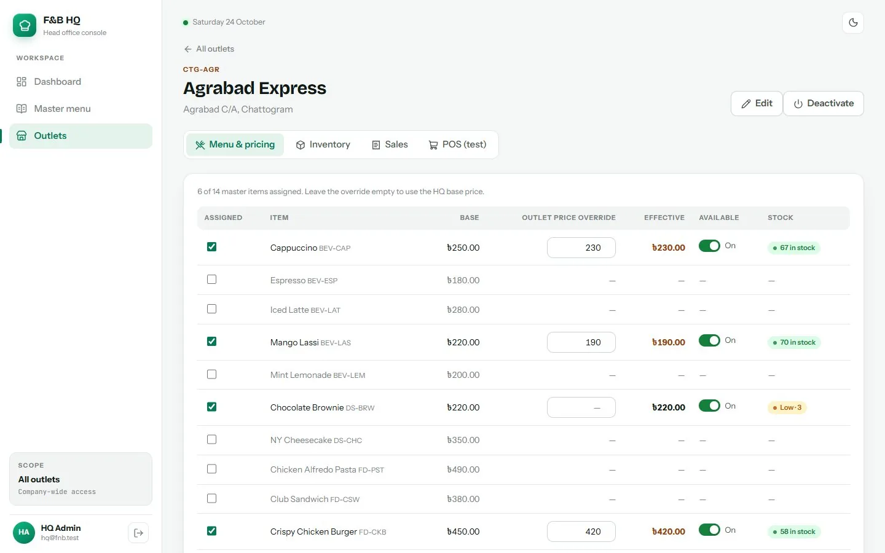
Task: Check the Club Sandwich assigned checkbox
Action: click(x=211, y=498)
